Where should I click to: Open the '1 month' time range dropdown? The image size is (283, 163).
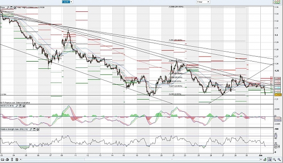[x=67, y=2]
